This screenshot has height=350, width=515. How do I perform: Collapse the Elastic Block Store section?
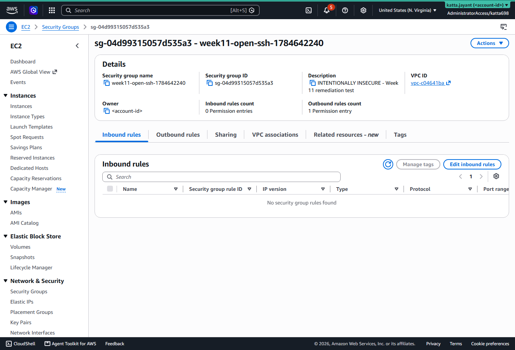(x=6, y=237)
